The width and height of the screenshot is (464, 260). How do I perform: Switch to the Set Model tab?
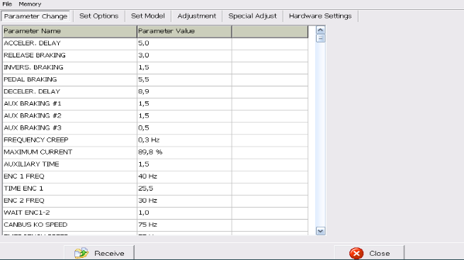point(147,16)
